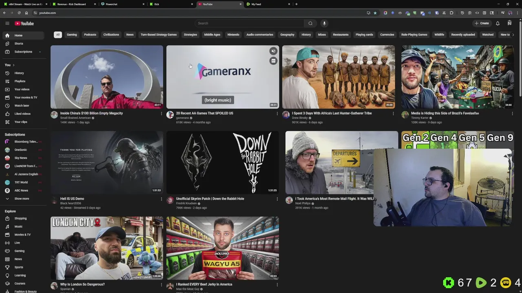Open the account avatar menu
This screenshot has width=522, height=293.
click(509, 23)
